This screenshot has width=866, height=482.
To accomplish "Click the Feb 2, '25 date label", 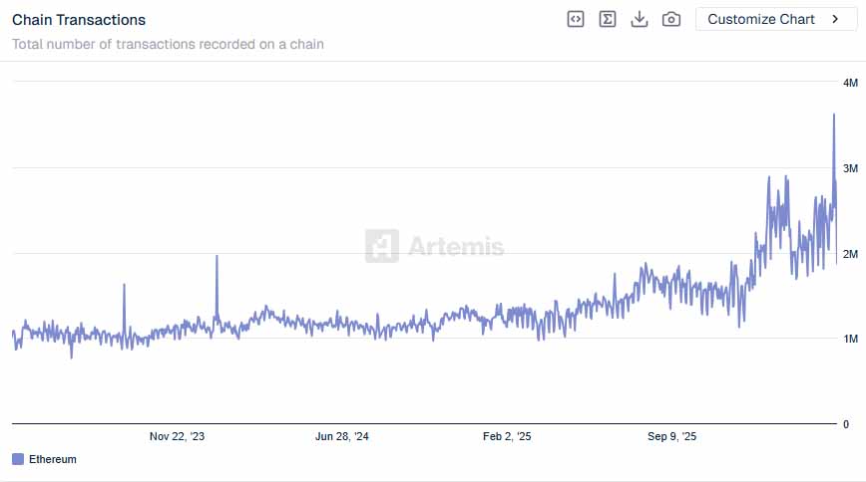I will tap(507, 436).
